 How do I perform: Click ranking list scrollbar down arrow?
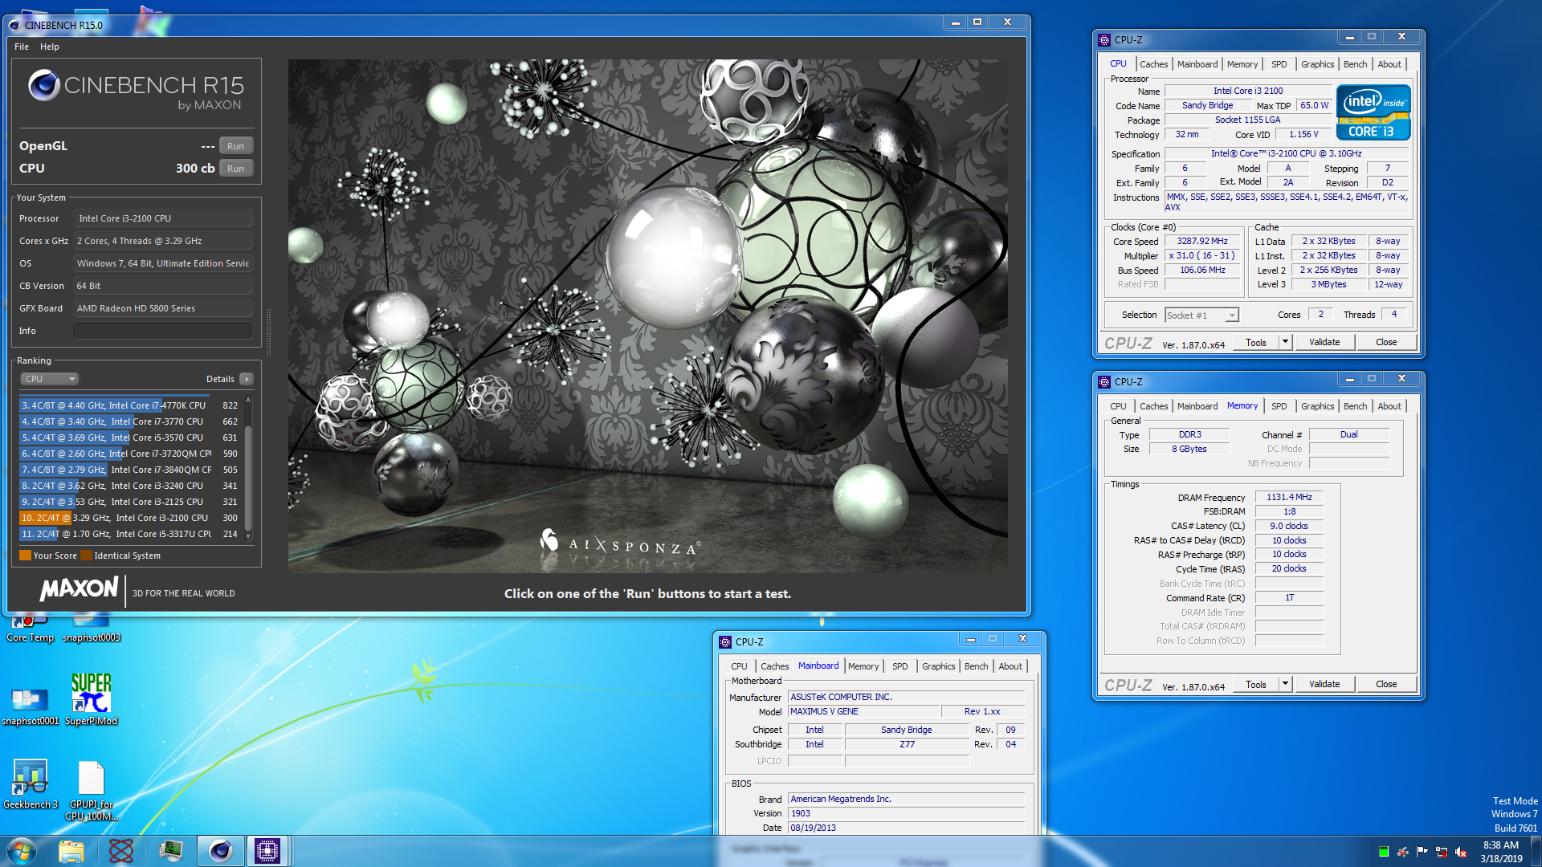coord(248,535)
